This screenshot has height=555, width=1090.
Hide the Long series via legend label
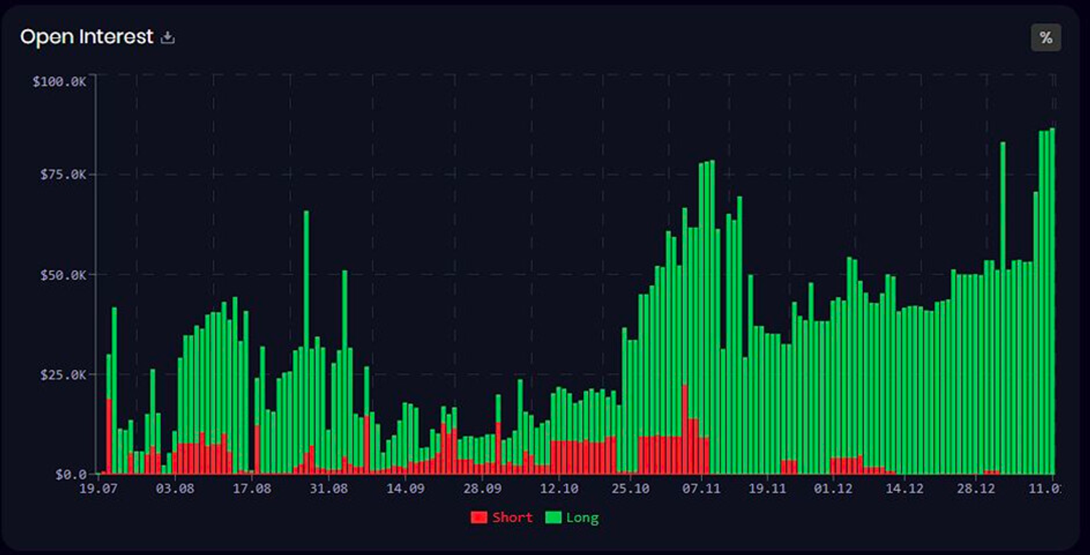(582, 518)
